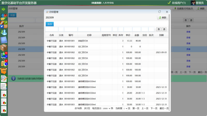This screenshot has height=116, width=207.
Task: Open the per-page display count dropdown
Action: 106,109
